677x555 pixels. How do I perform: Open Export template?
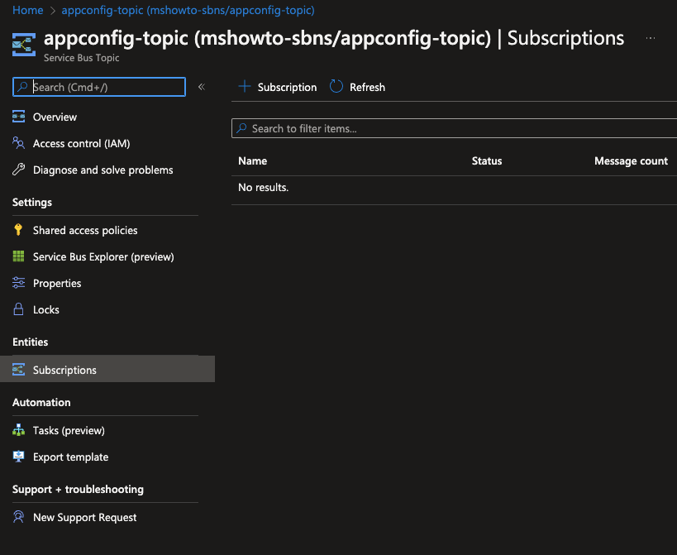(70, 457)
